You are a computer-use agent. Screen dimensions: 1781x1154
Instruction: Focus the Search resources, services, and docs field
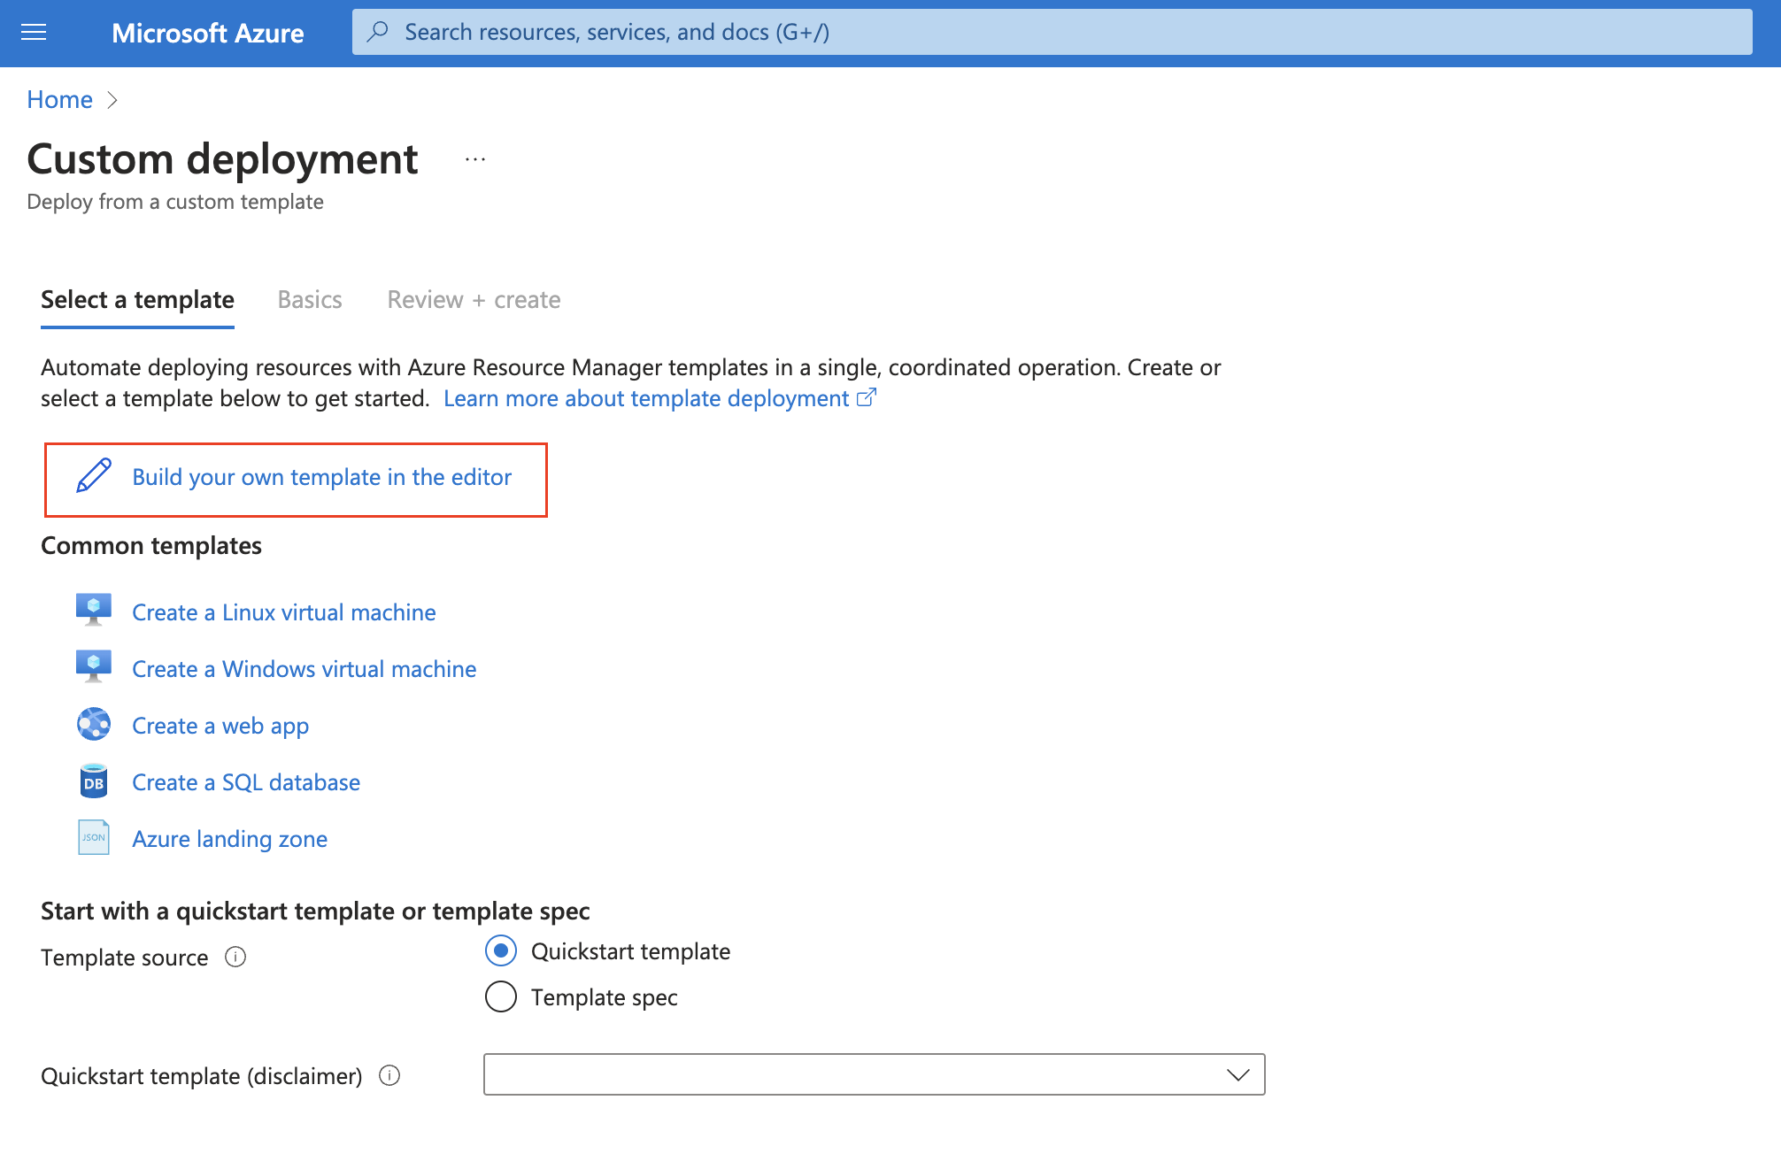click(1052, 32)
